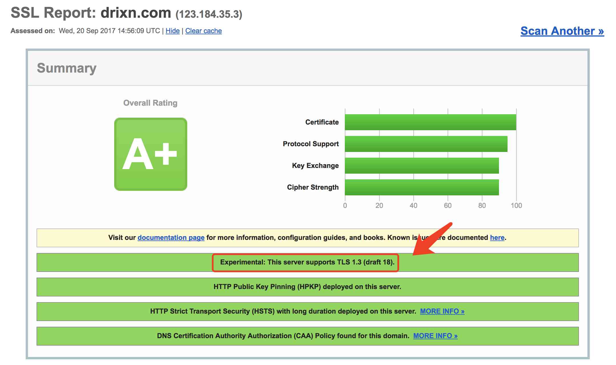Click the Protocol Support chart label
The height and width of the screenshot is (365, 616).
311,144
